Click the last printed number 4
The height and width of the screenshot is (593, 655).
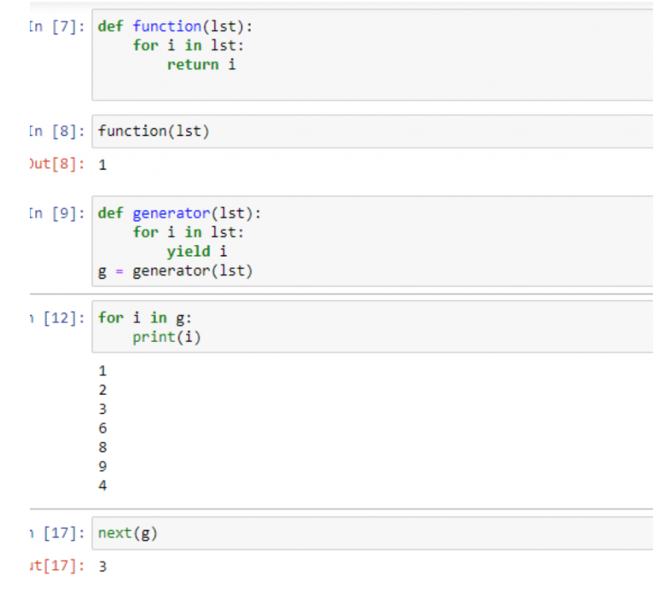(103, 486)
